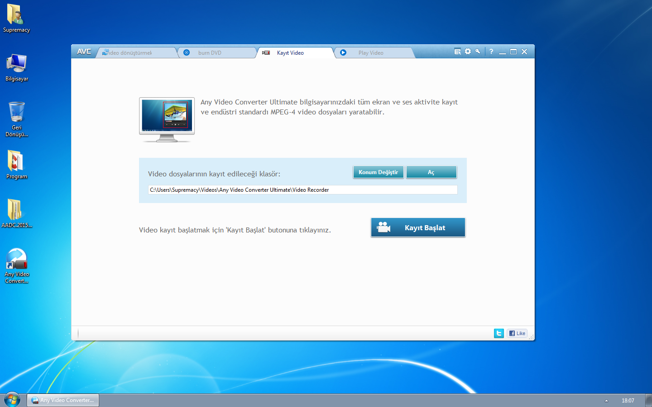The width and height of the screenshot is (652, 407).
Task: Open the Video dönüştürmek tab
Action: click(137, 52)
